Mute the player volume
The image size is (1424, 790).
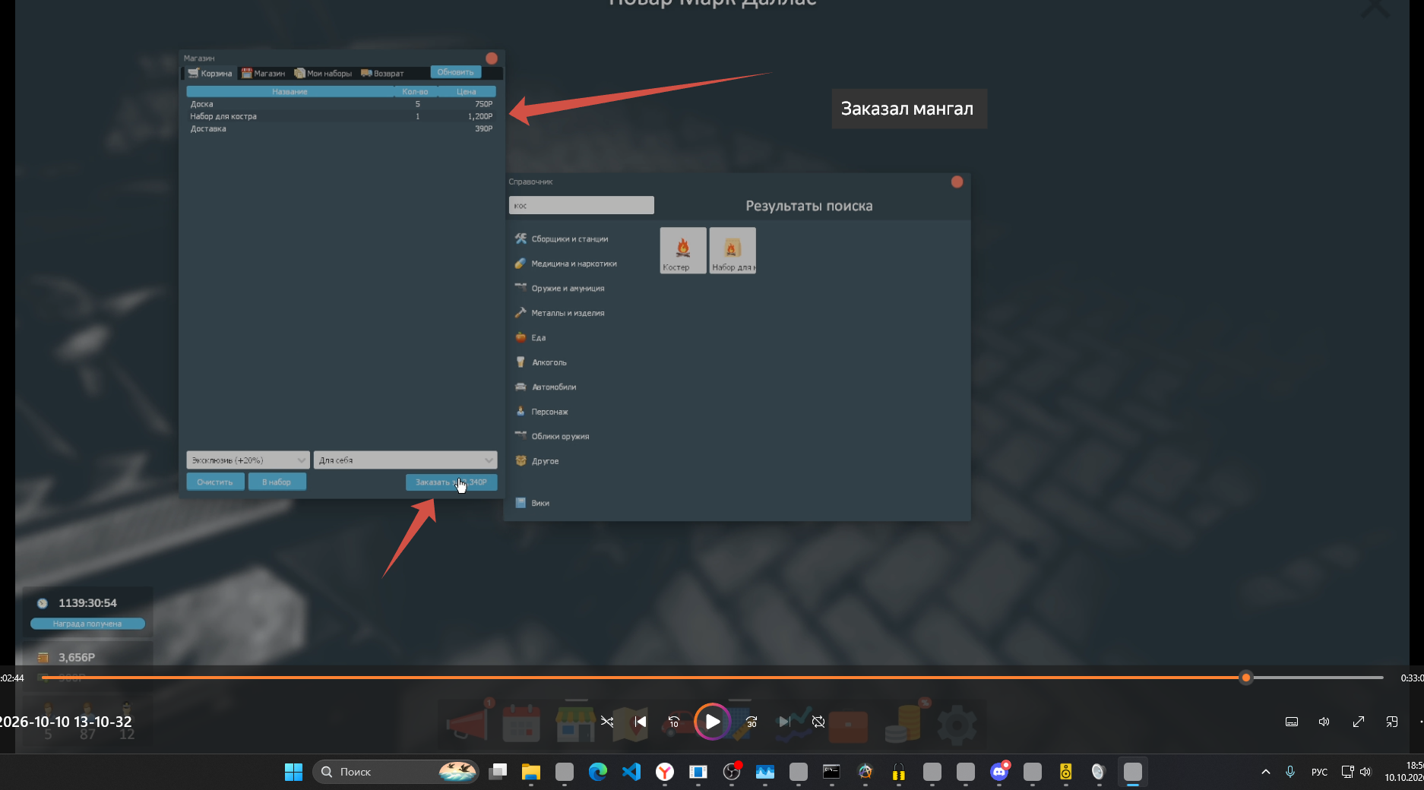pos(1324,722)
